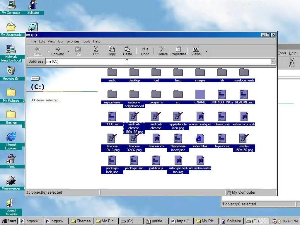This screenshot has width=300, height=225.
Task: Select the pull-libs.js file
Action: [156, 163]
